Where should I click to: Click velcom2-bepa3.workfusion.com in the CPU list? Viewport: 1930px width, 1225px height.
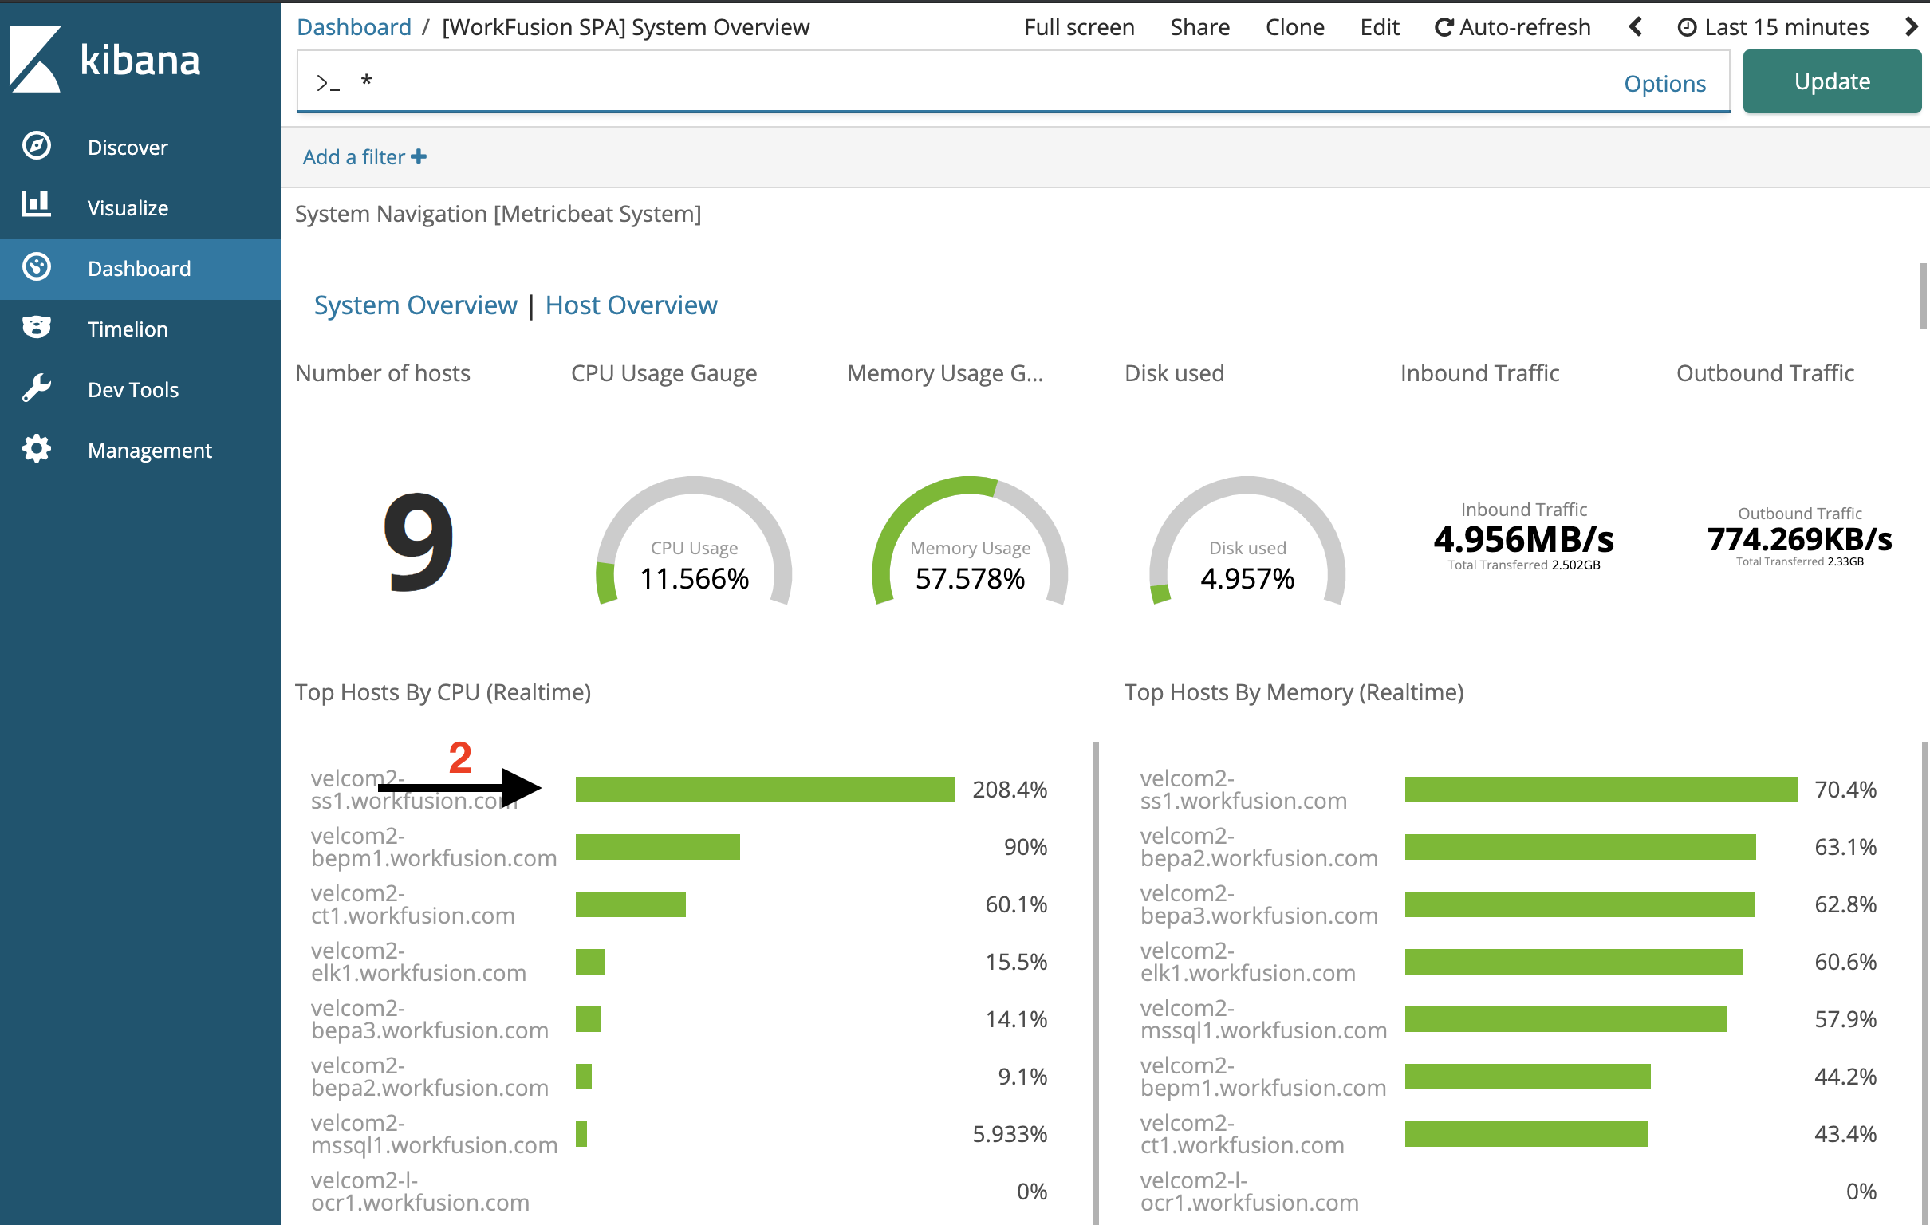coord(430,1019)
